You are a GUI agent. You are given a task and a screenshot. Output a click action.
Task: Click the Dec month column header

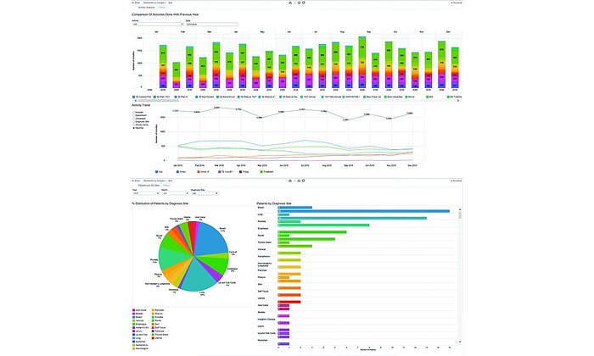pos(448,31)
